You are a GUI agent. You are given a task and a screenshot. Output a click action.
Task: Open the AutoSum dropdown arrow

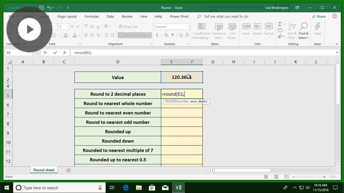pyautogui.click(x=284, y=24)
